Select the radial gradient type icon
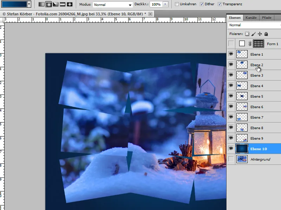This screenshot has width=281, height=210. (48, 5)
